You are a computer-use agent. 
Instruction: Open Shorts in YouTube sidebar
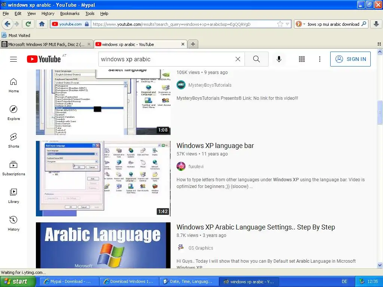[14, 141]
